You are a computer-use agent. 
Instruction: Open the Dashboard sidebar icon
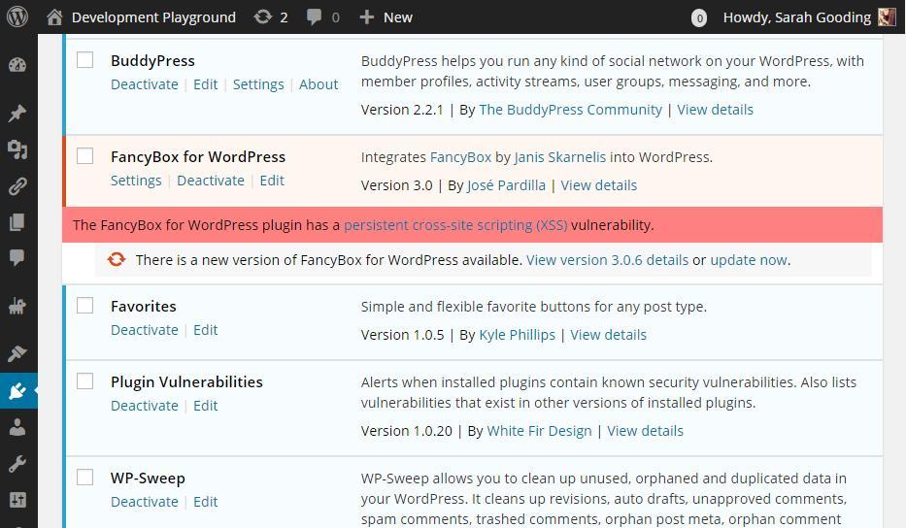point(17,65)
